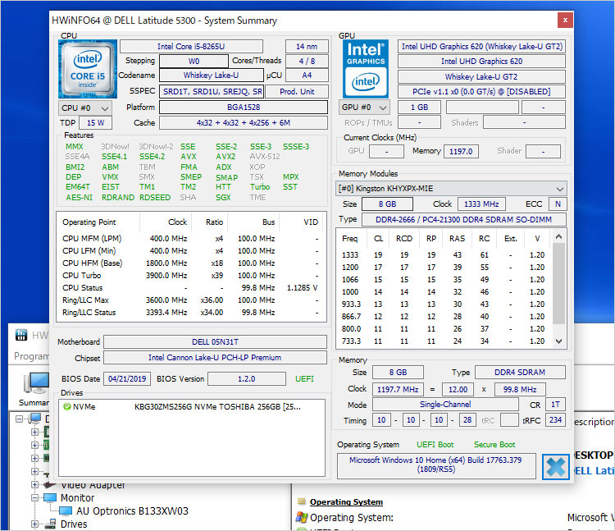Click the root computer icon in the device tree

35,419
